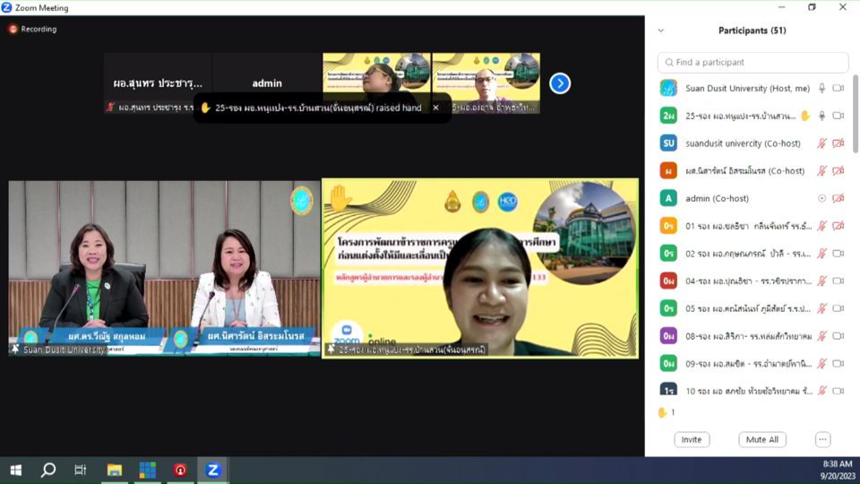Select the admin video thumbnail
Image resolution: width=860 pixels, height=484 pixels.
coord(267,83)
